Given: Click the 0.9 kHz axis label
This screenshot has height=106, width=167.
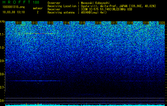Looking at the screenshot, I should click(2, 61).
